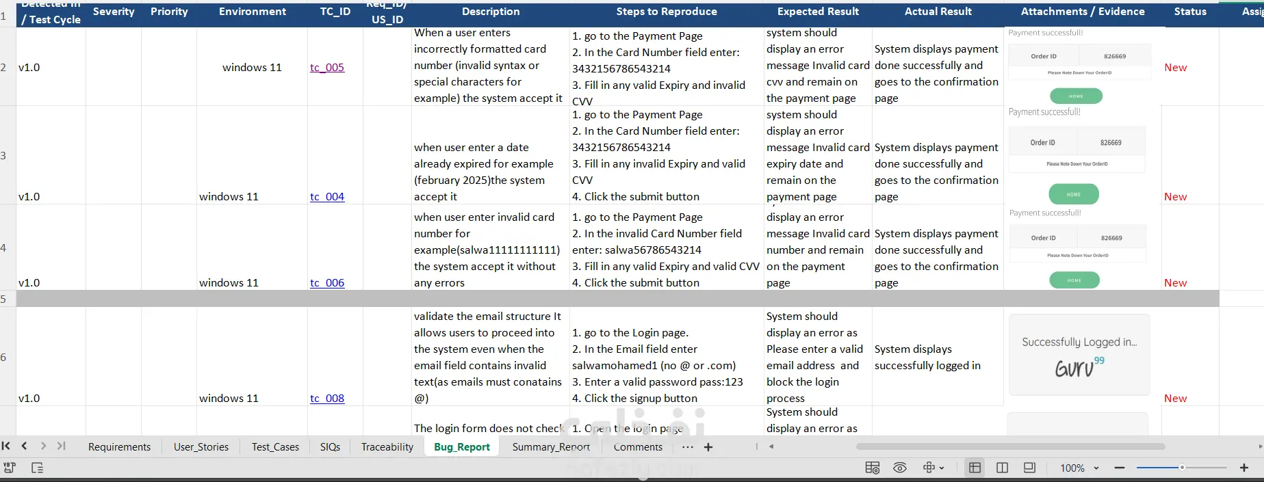The image size is (1264, 482).
Task: Jump to the last sheet tab arrow
Action: click(62, 446)
